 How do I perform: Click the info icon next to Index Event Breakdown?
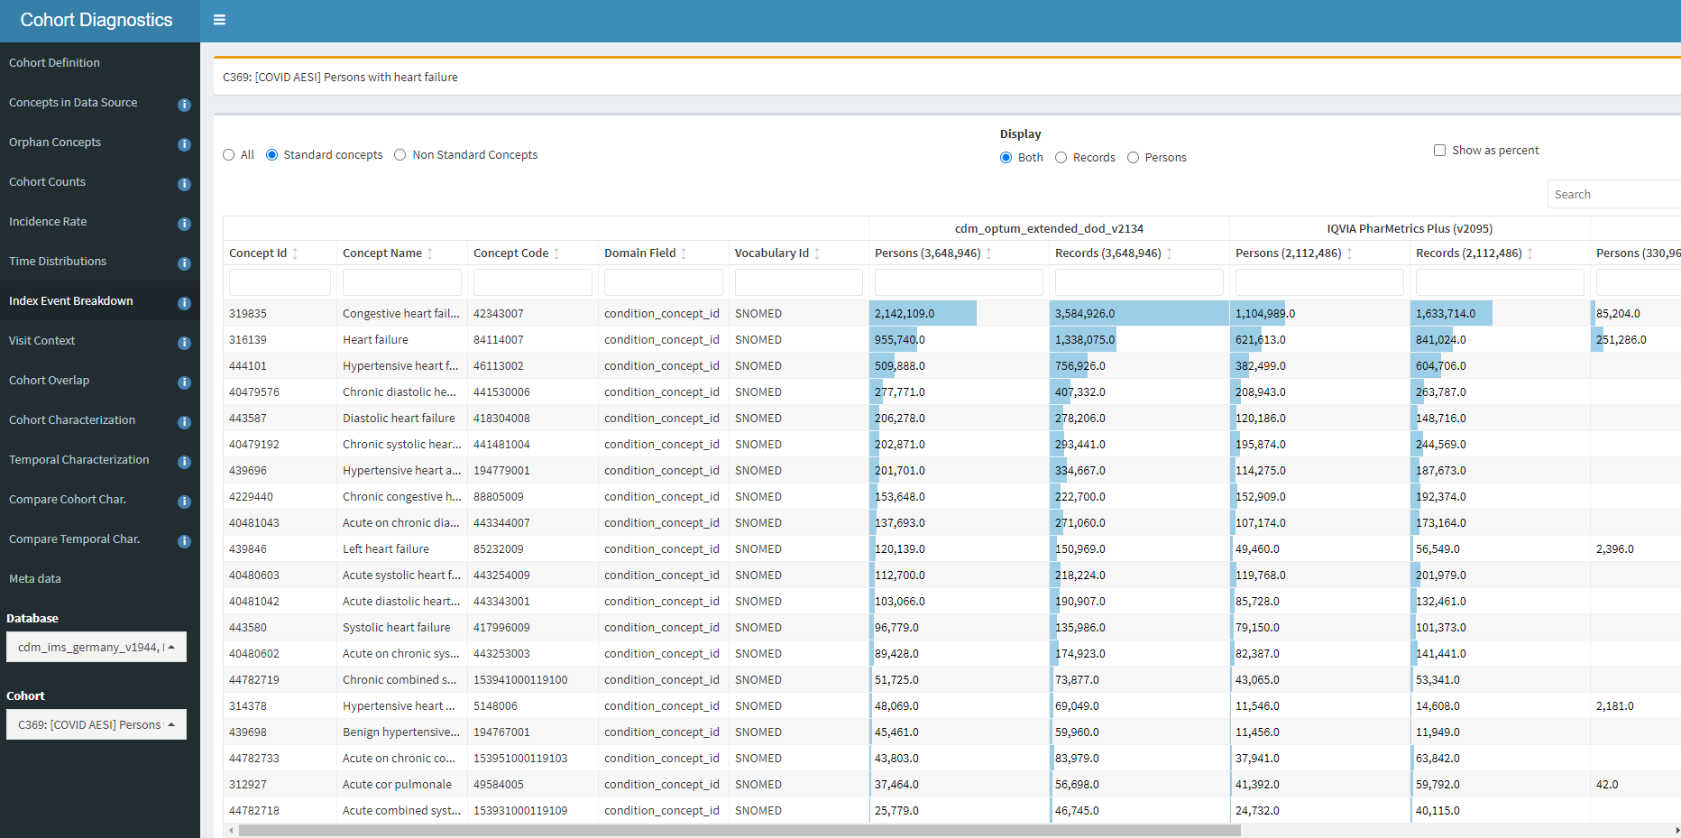(x=184, y=303)
